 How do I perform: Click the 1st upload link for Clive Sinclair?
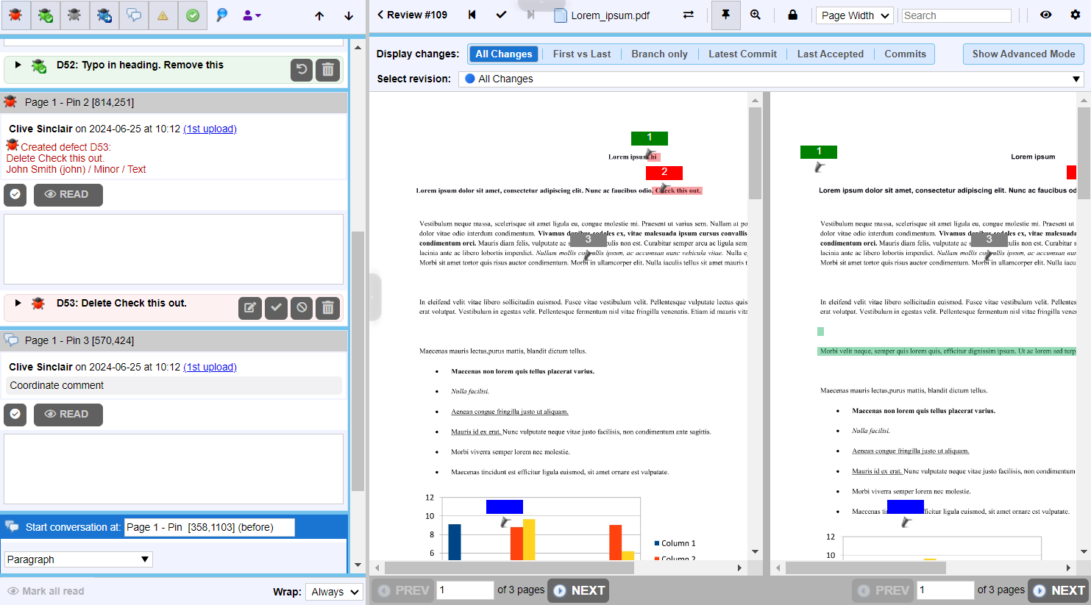(x=210, y=129)
